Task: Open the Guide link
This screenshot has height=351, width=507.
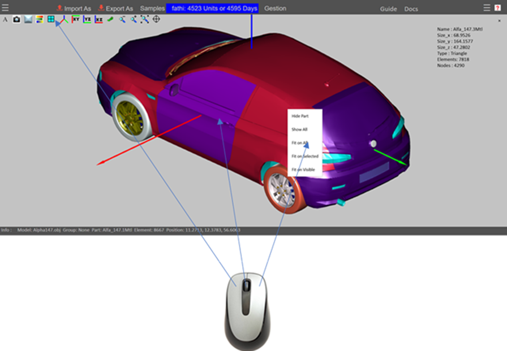Action: pos(388,9)
